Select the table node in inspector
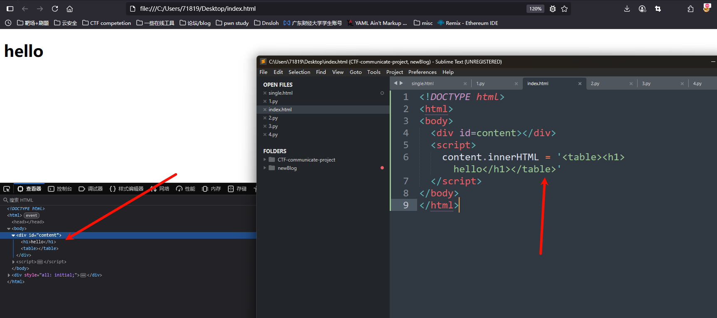The height and width of the screenshot is (318, 717). pyautogui.click(x=40, y=249)
